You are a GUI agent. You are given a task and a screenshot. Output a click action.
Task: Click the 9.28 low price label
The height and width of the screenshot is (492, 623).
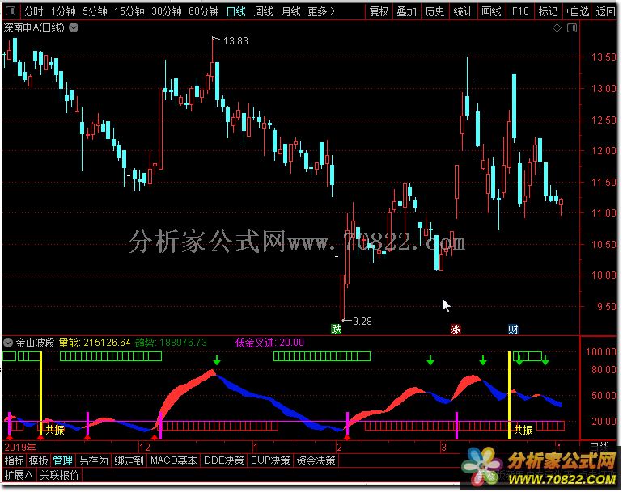362,322
